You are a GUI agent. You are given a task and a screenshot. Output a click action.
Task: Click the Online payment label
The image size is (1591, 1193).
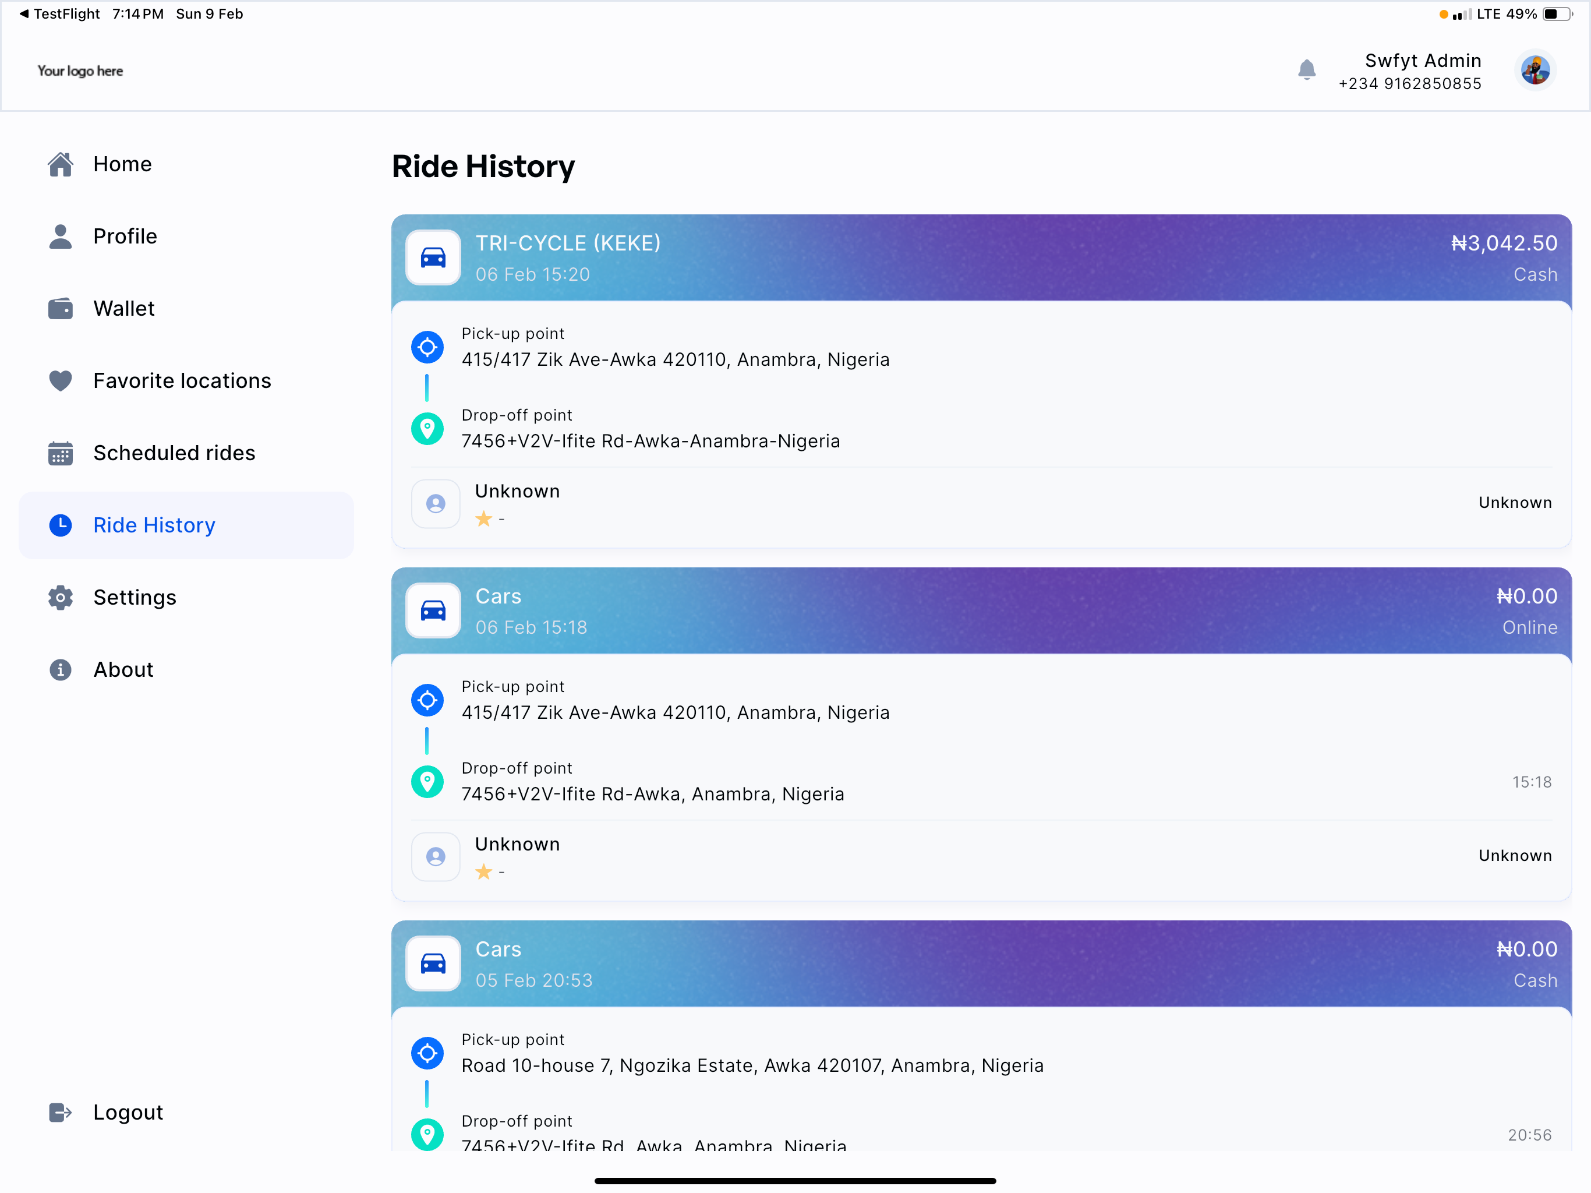[x=1530, y=627]
